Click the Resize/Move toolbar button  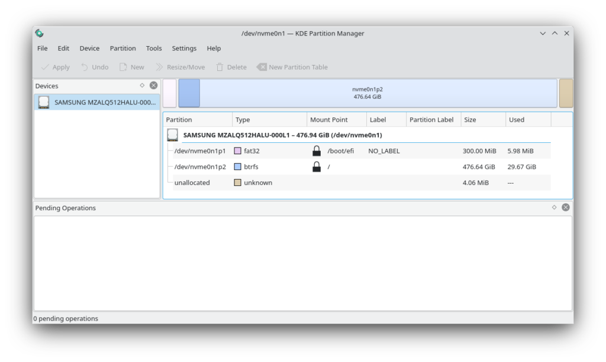(180, 67)
